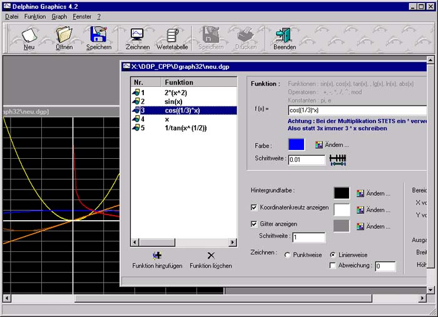Click the black Hintergrundfarbe swatch
This screenshot has height=317, width=438.
(342, 193)
